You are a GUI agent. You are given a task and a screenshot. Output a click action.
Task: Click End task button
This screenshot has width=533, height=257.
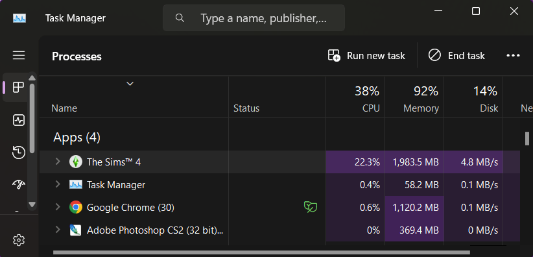[456, 55]
